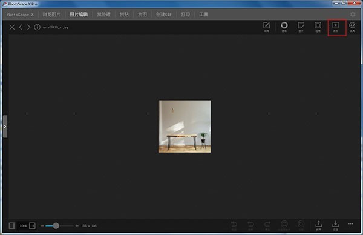Screen dimensions: 363x235
Task: Click the undo-all revert icon
Action: coord(234,225)
